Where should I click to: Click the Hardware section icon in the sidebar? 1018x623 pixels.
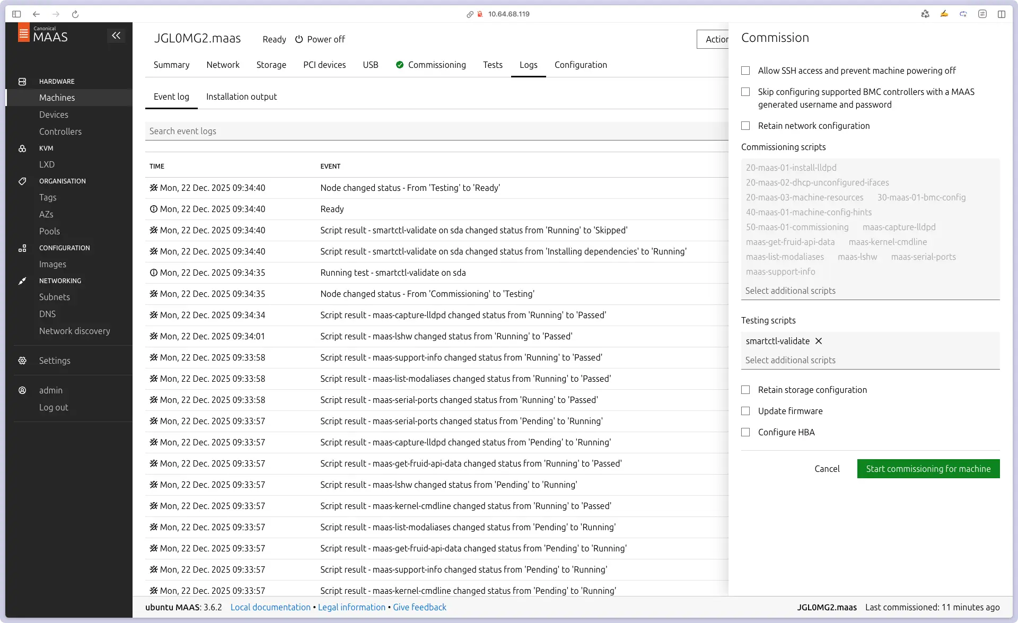tap(22, 82)
